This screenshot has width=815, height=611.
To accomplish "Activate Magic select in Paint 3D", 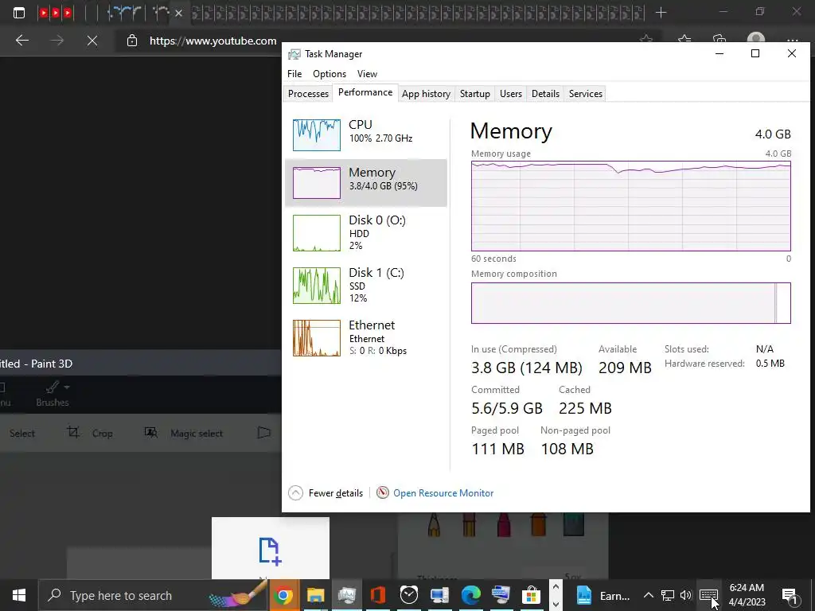I will tap(184, 433).
